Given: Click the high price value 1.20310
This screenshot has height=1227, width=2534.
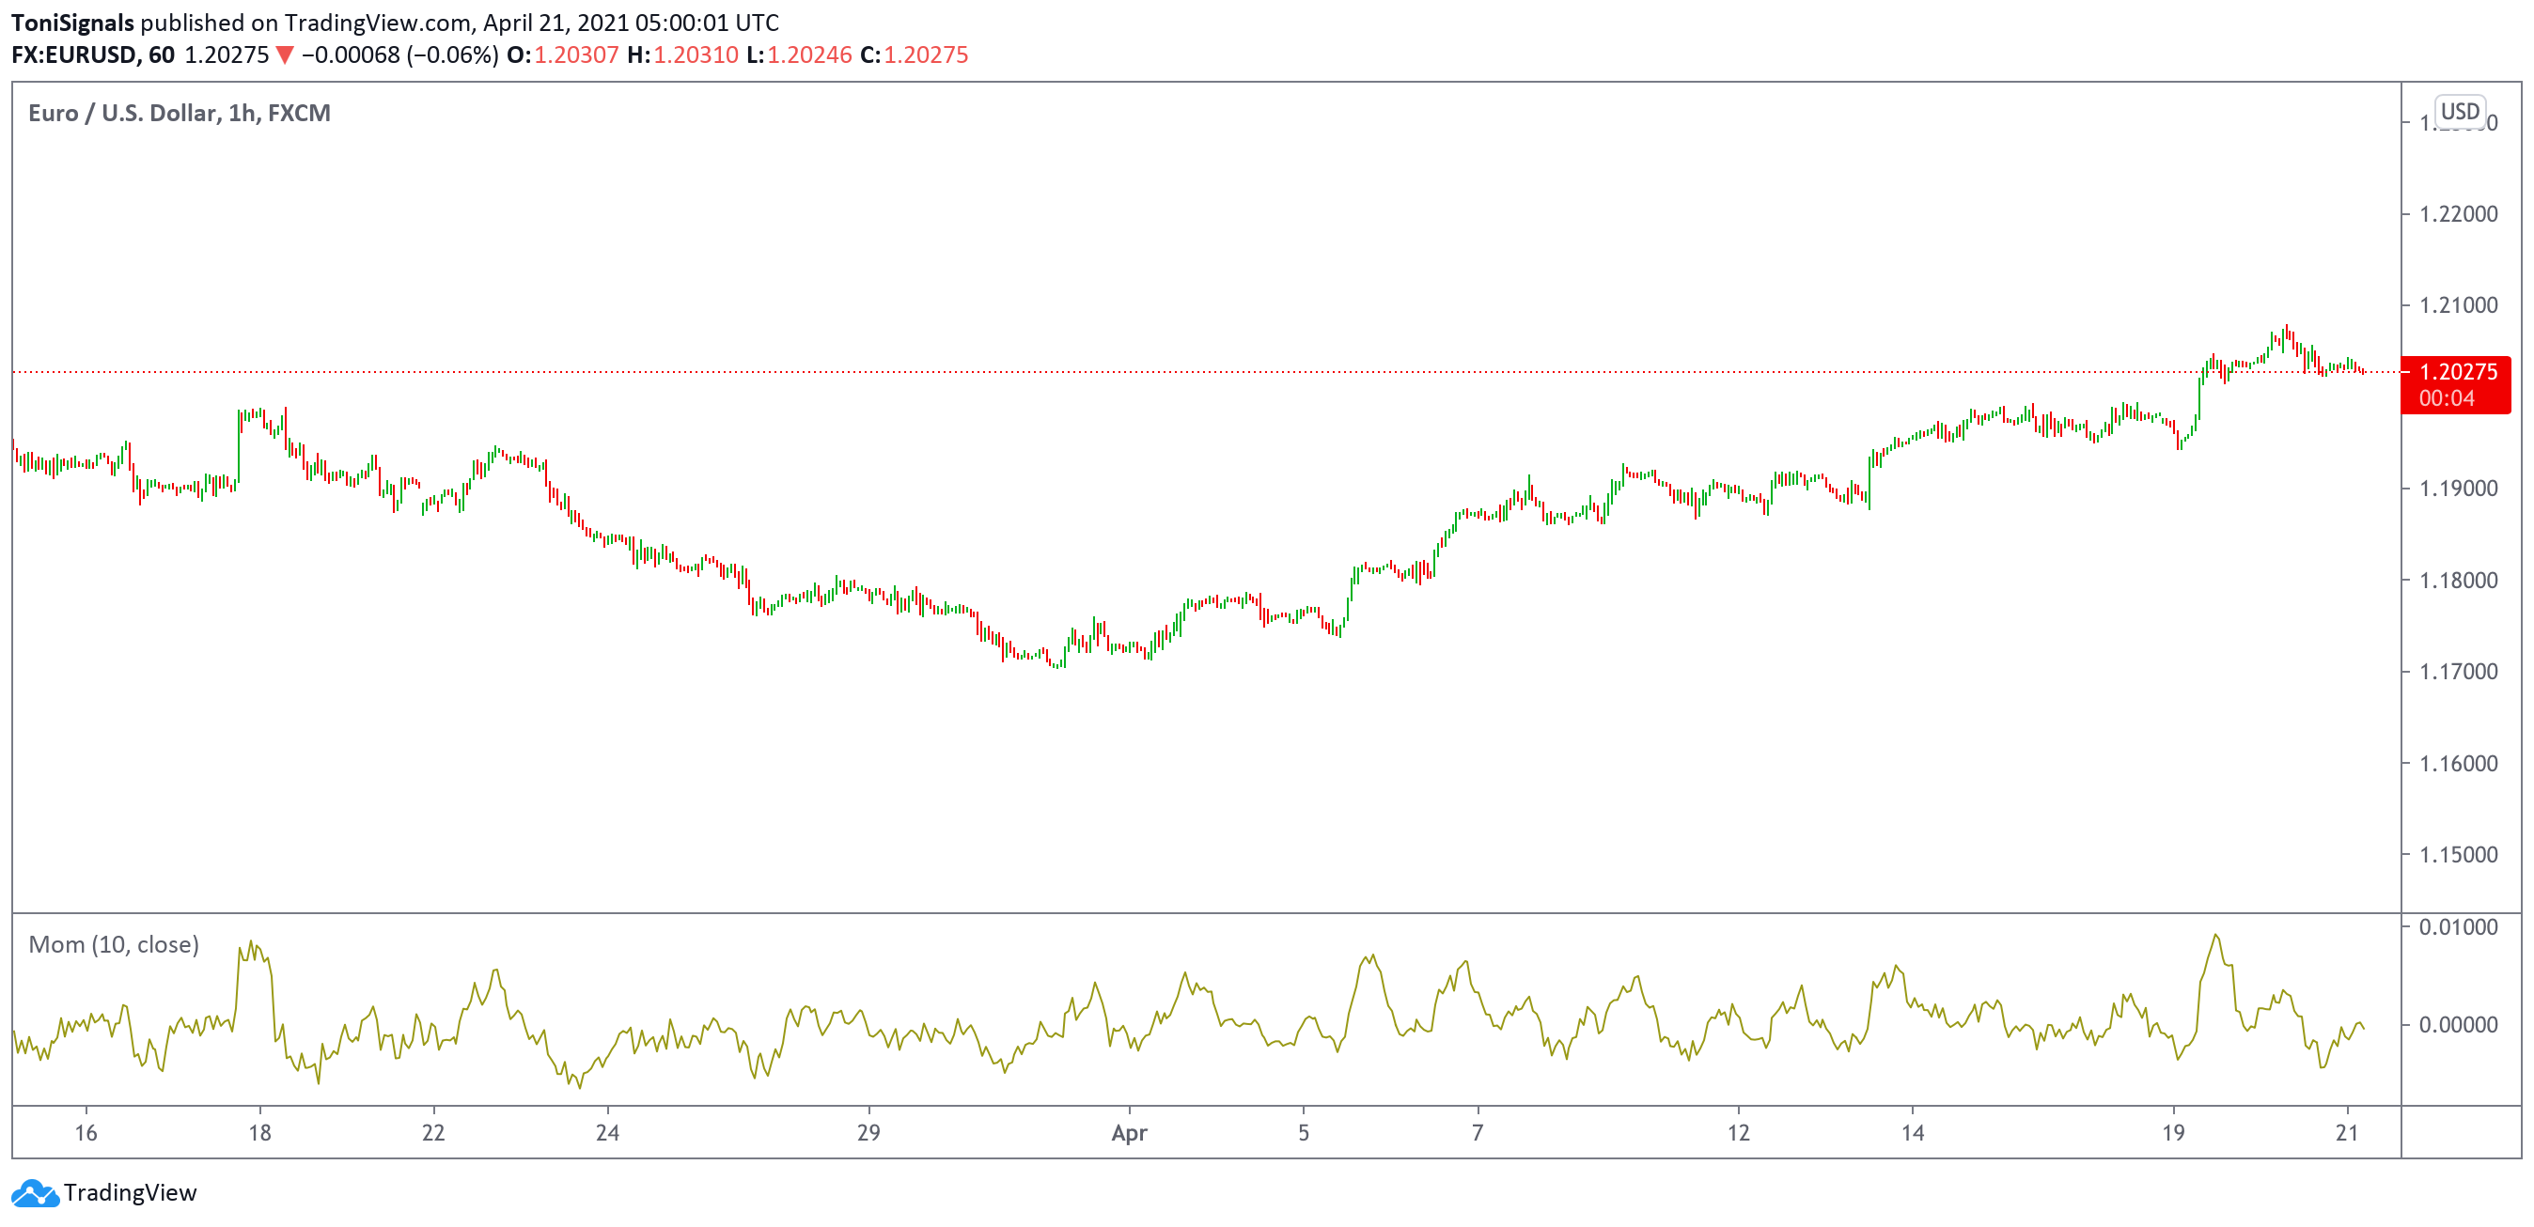Looking at the screenshot, I should [696, 55].
